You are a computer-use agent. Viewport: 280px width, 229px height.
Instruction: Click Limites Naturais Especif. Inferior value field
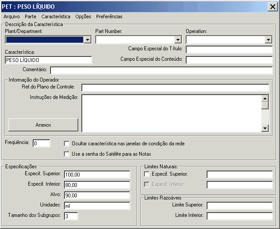click(x=240, y=185)
